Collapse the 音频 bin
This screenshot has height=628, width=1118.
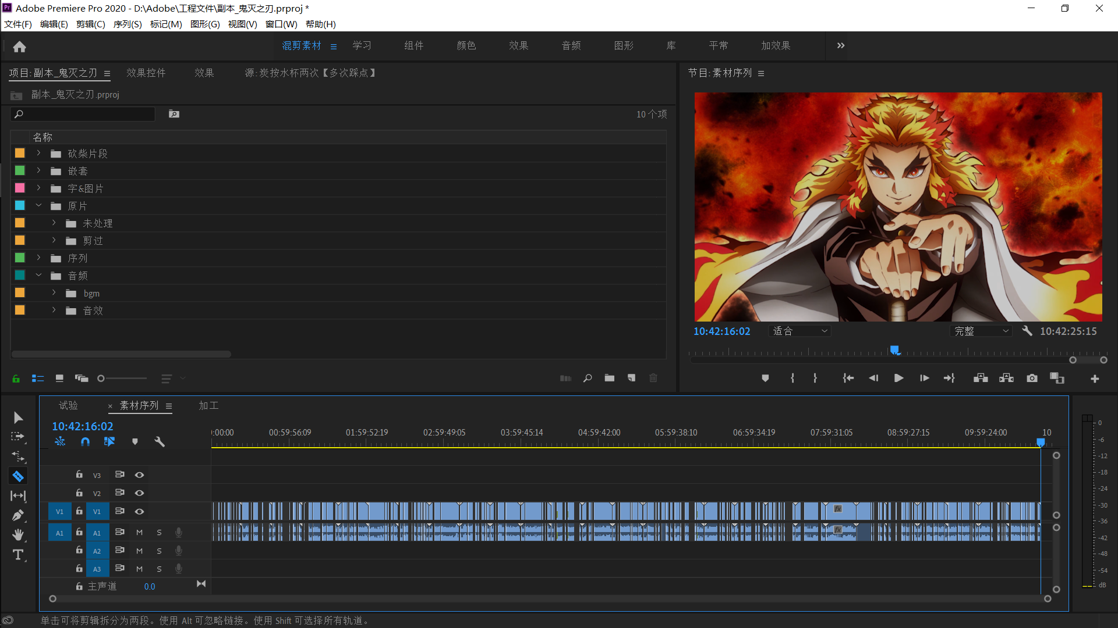tap(38, 276)
